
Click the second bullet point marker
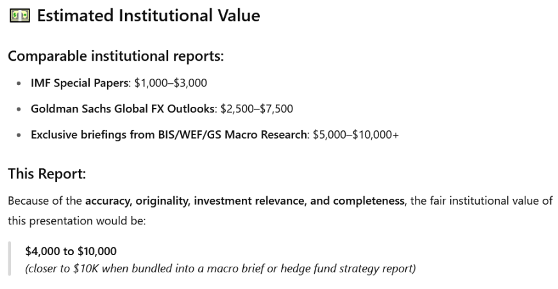click(19, 109)
